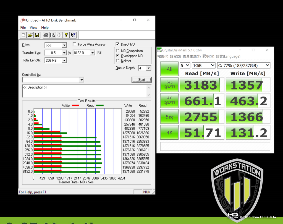283x224 pixels.
Task: Choose the Neither radio option
Action: click(x=117, y=61)
